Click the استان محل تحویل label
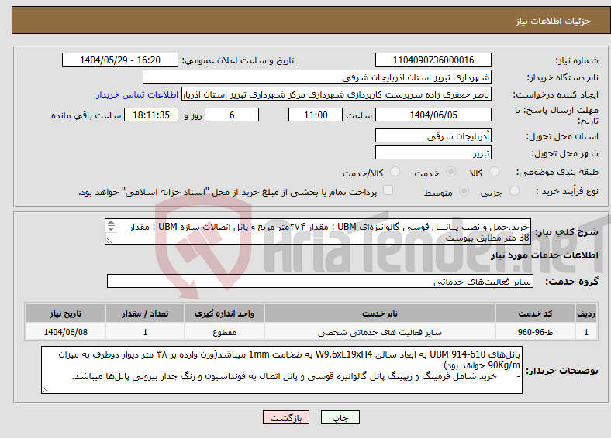The height and width of the screenshot is (438, 611). click(x=562, y=136)
